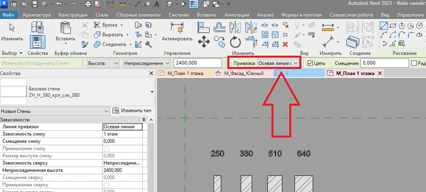
Task: Toggle the Цепь (Chain) checkbox
Action: point(310,63)
